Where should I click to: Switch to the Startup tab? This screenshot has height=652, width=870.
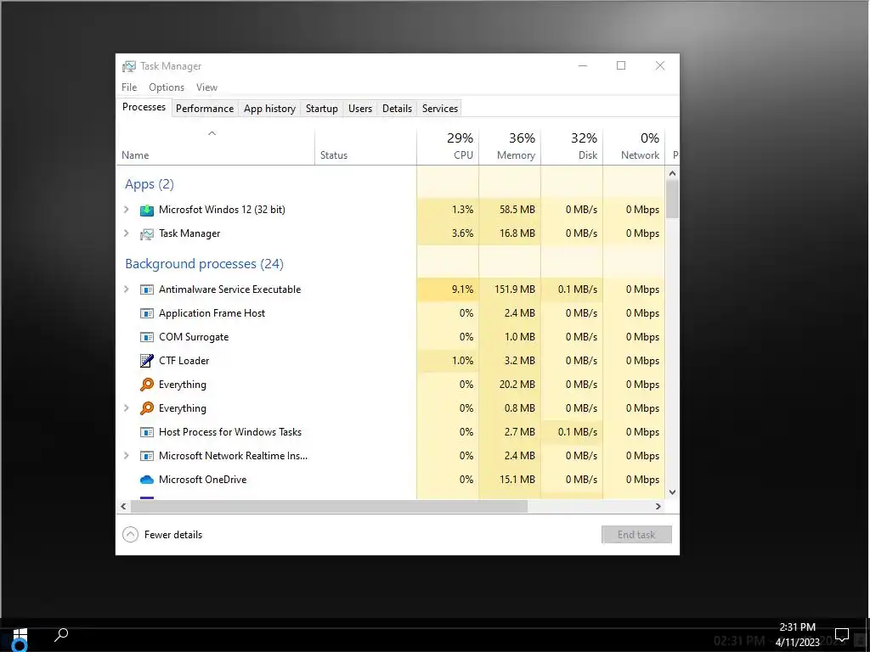322,109
